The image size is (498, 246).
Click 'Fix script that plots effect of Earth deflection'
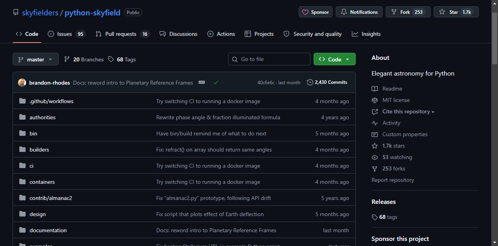(210, 214)
